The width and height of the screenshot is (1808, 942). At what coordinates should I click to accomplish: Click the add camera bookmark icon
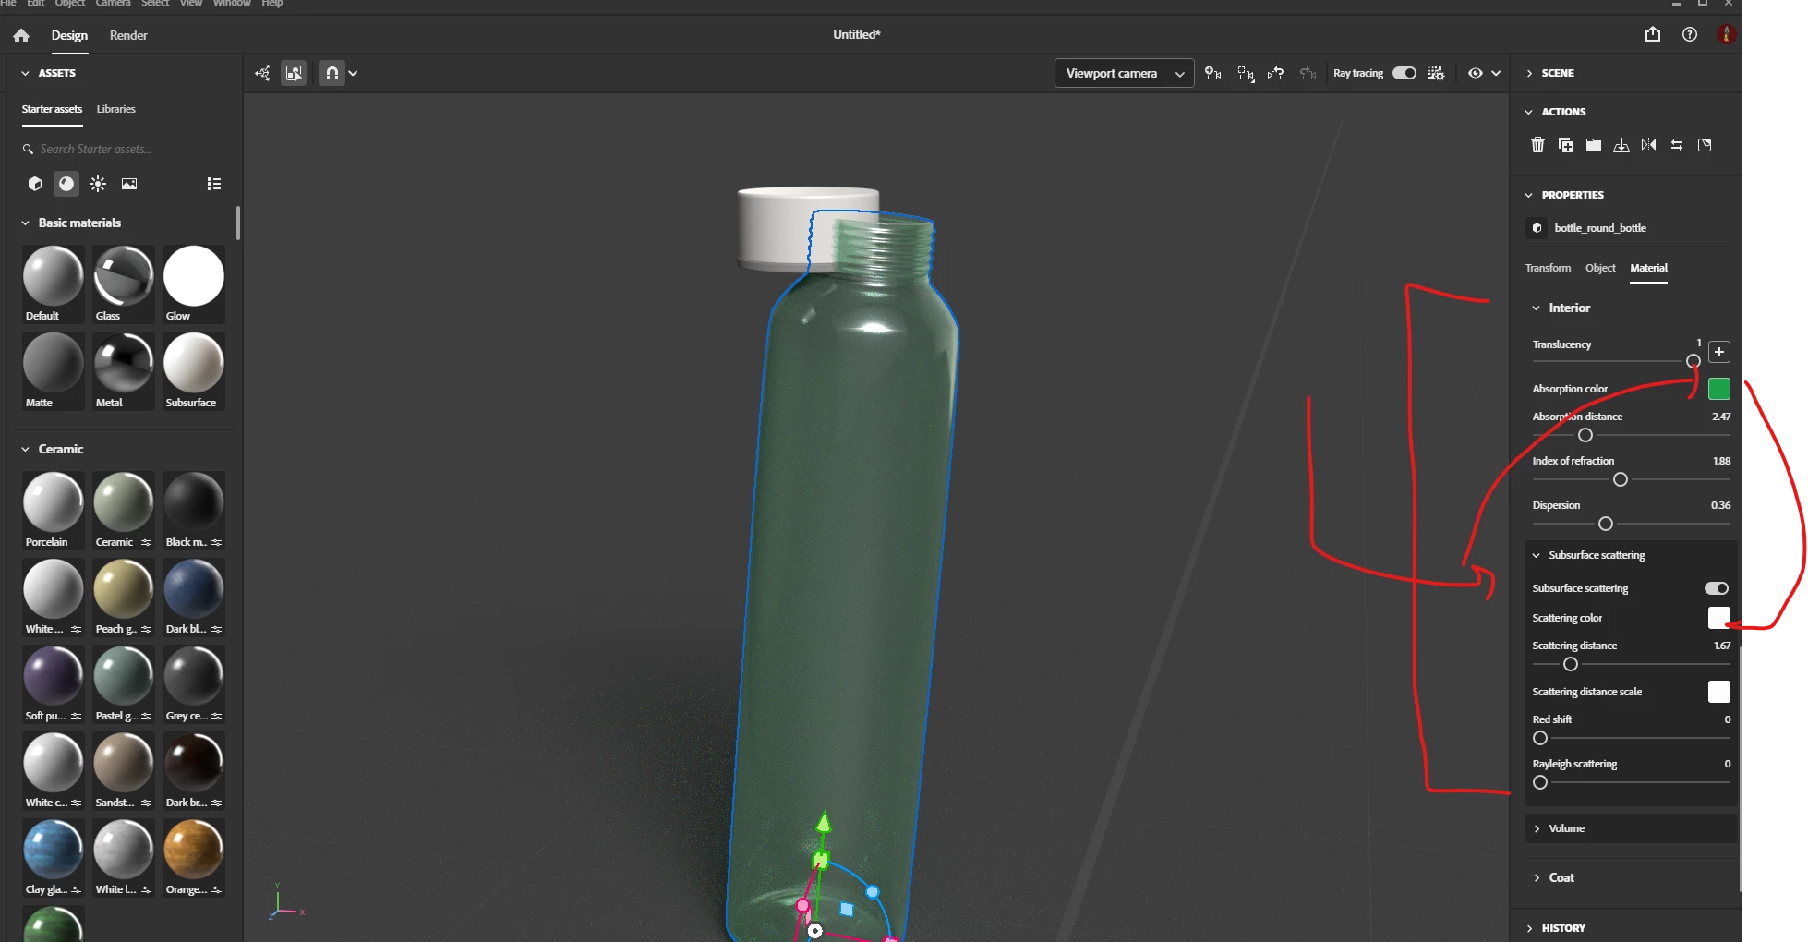(x=1213, y=73)
